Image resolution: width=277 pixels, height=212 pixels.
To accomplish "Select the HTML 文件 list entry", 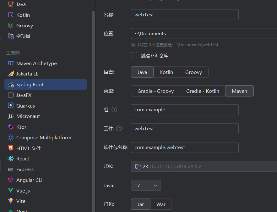I will (x=46, y=148).
